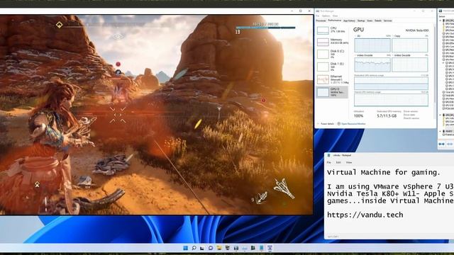Select the CPU performance graph thumbnail
Screen dimensions: 454x255
pyautogui.click(x=323, y=30)
